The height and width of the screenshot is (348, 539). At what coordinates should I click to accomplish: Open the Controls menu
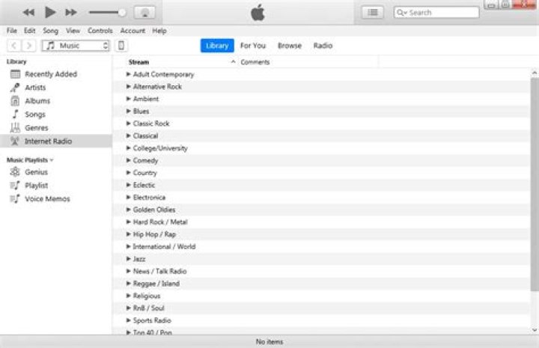click(x=100, y=31)
